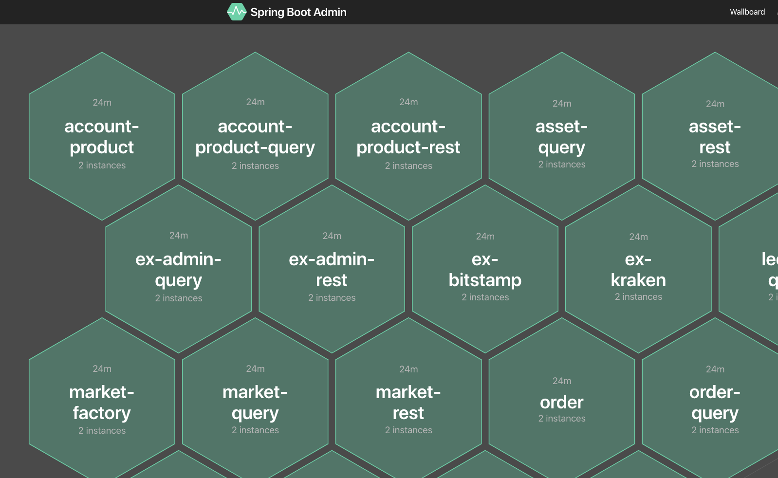
Task: Click the asset-query application hexagon
Action: [562, 136]
